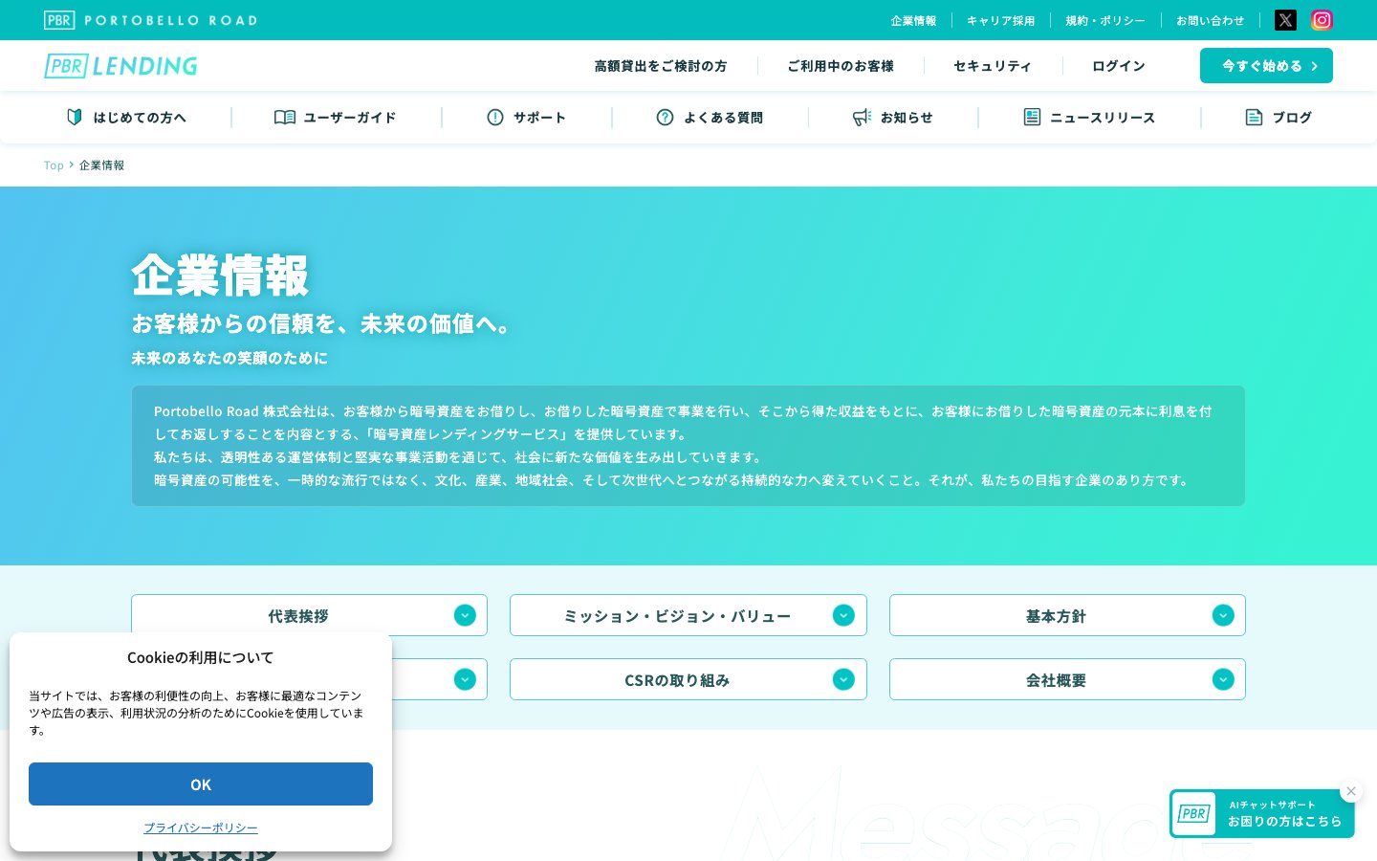Click the 企業情報 hero heading

[220, 276]
